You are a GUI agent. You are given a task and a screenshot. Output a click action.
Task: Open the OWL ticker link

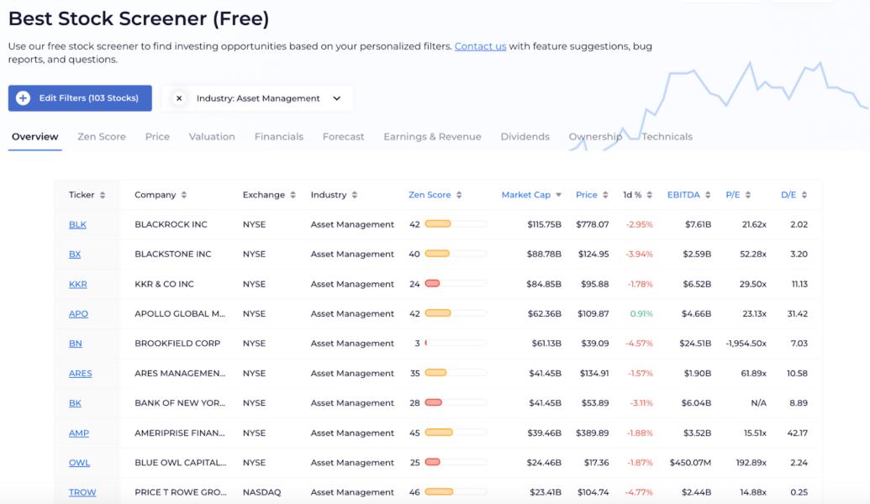tap(79, 463)
